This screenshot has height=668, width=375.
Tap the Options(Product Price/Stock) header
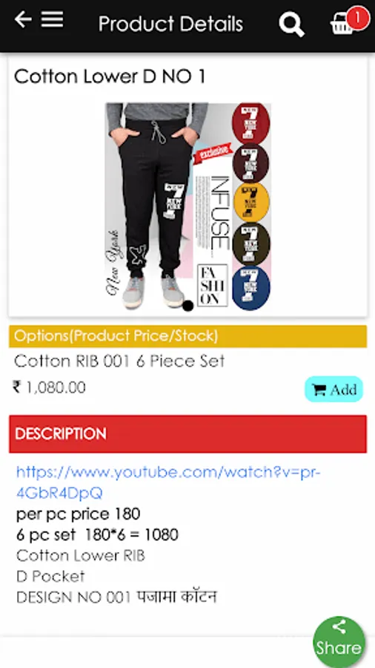[x=188, y=336]
